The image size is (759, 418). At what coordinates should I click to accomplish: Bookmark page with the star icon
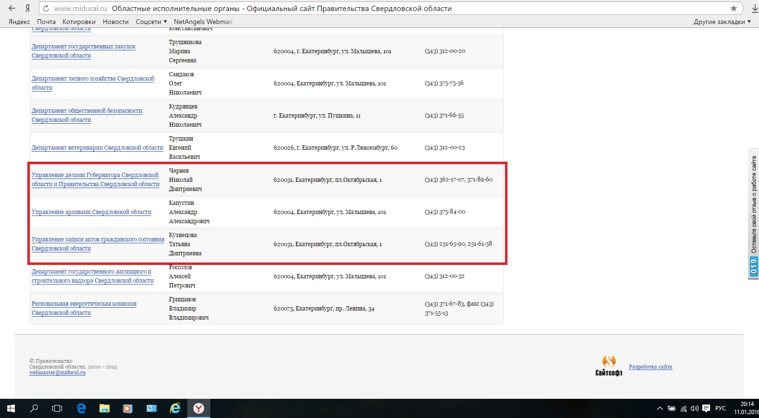pyautogui.click(x=734, y=8)
